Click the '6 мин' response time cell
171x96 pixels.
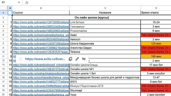[156, 31]
